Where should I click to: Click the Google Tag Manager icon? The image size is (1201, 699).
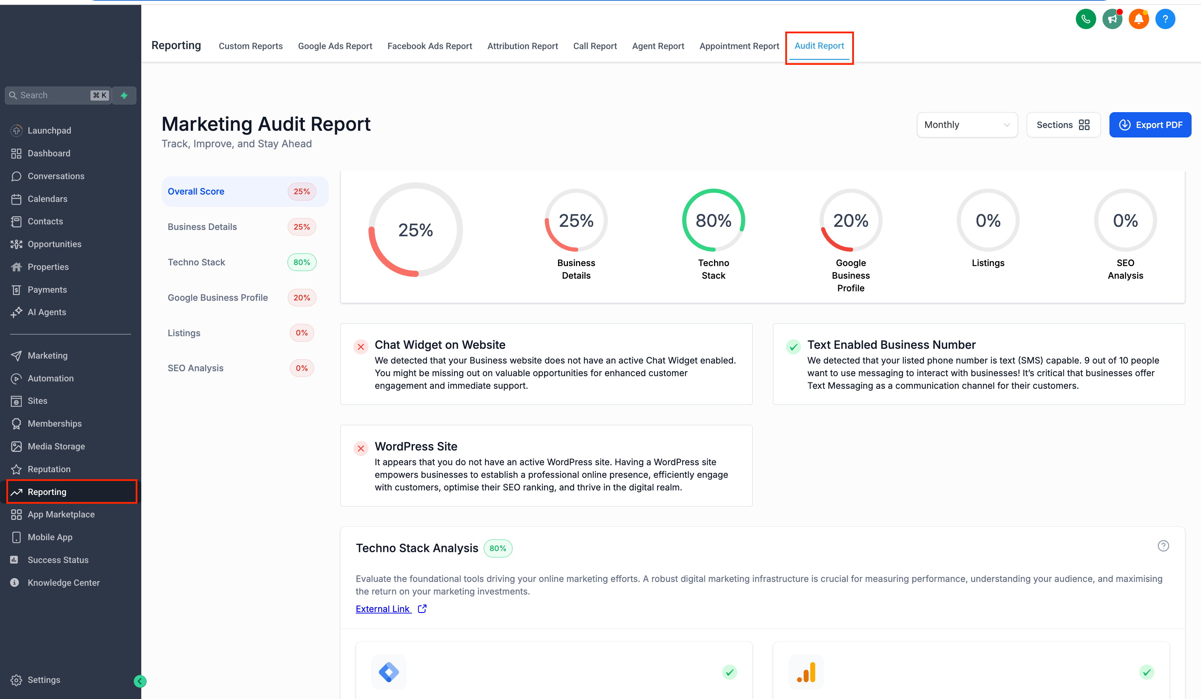(x=388, y=672)
